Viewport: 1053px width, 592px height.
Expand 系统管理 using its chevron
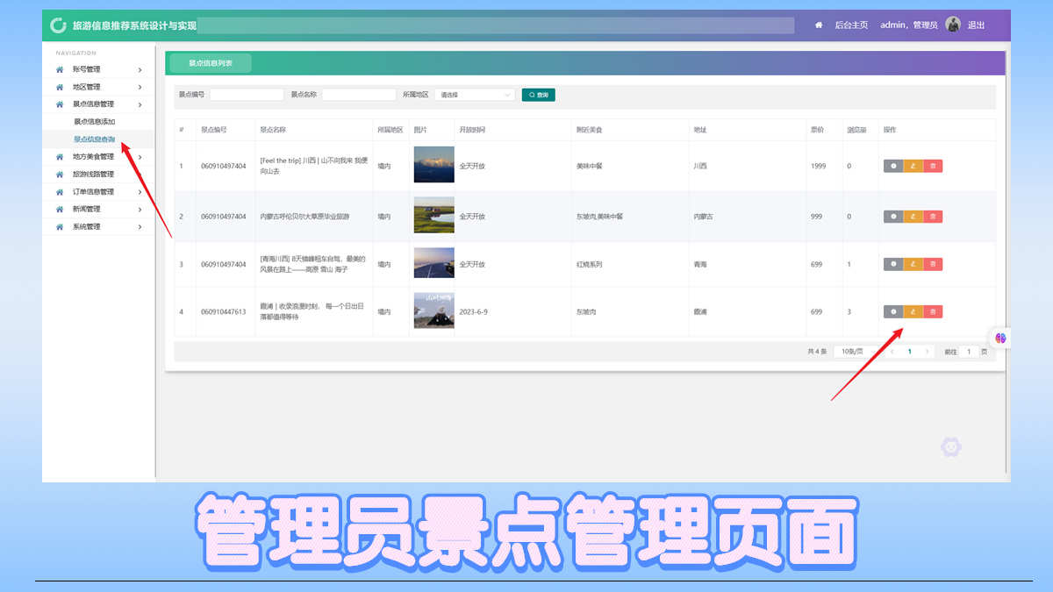(140, 227)
